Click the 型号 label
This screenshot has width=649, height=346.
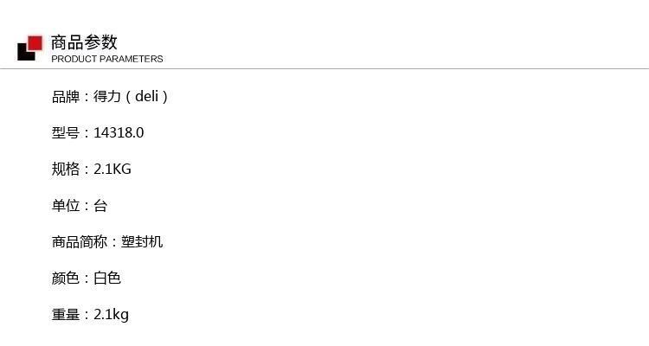66,133
